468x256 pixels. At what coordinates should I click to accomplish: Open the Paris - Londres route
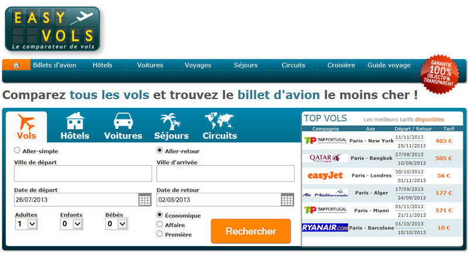click(x=371, y=175)
